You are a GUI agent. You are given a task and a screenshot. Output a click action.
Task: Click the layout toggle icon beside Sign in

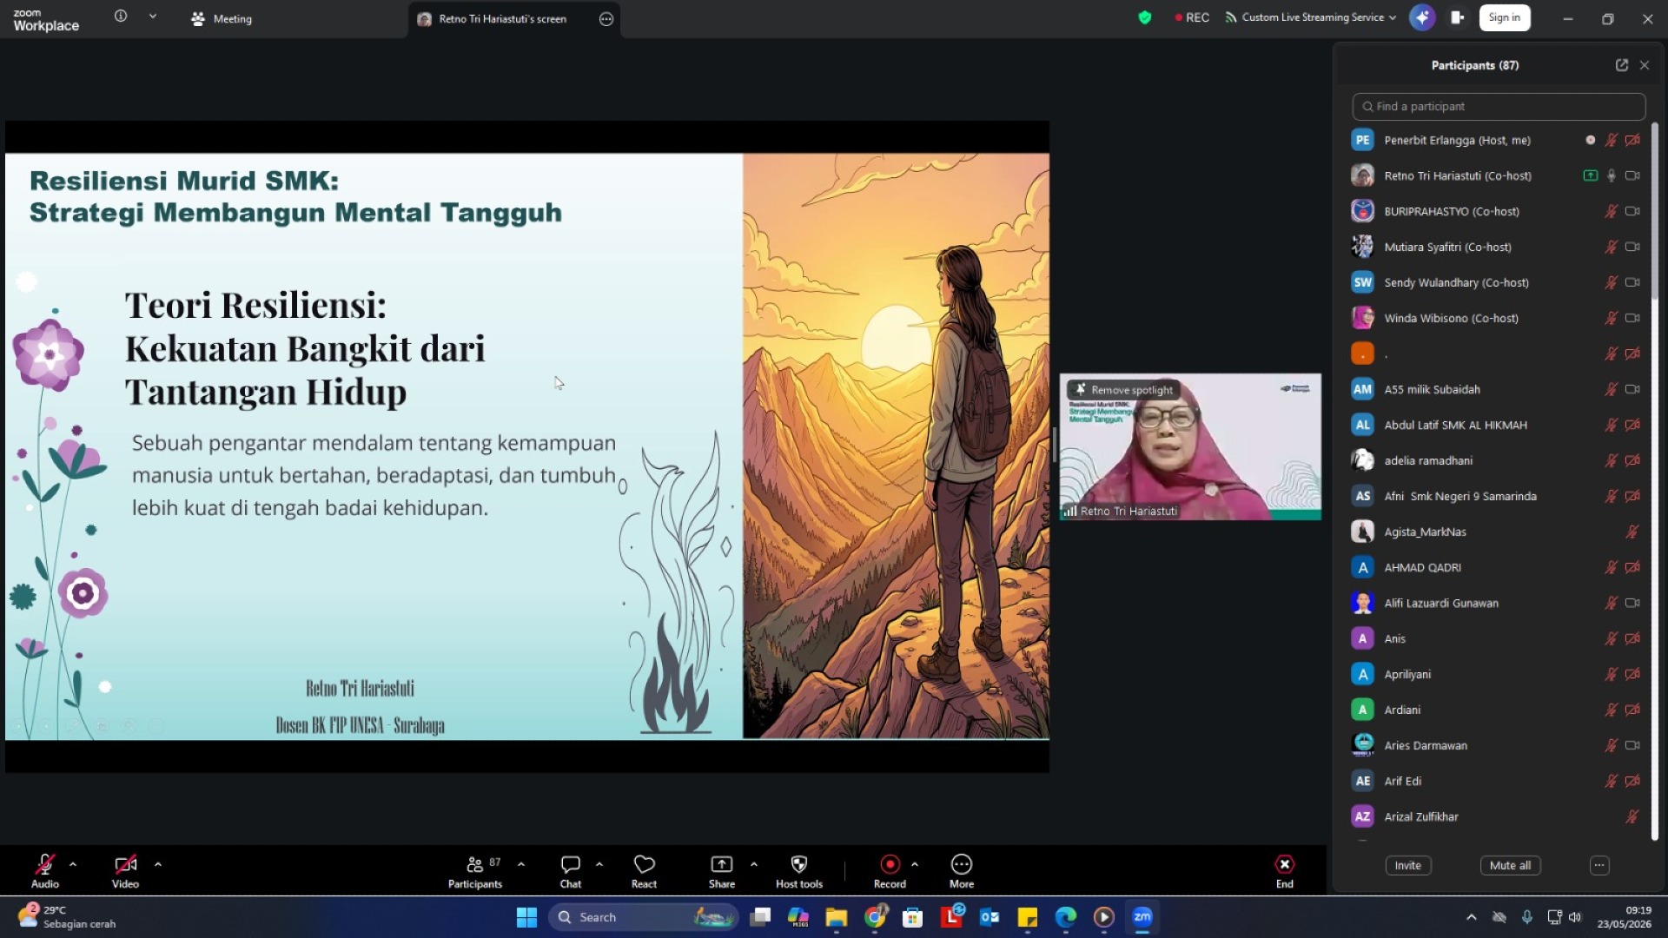tap(1458, 17)
